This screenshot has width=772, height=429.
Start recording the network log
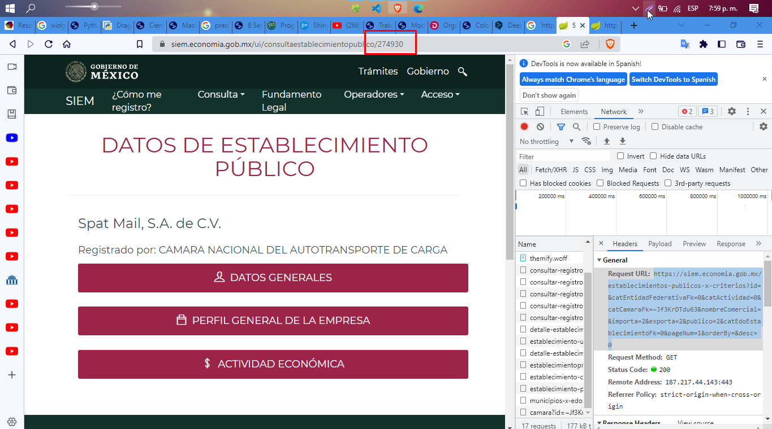[x=524, y=126]
